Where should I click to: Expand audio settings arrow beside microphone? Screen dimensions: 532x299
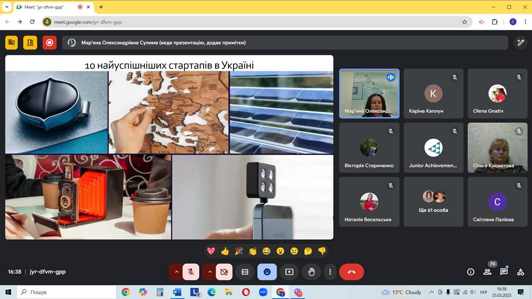pyautogui.click(x=176, y=272)
